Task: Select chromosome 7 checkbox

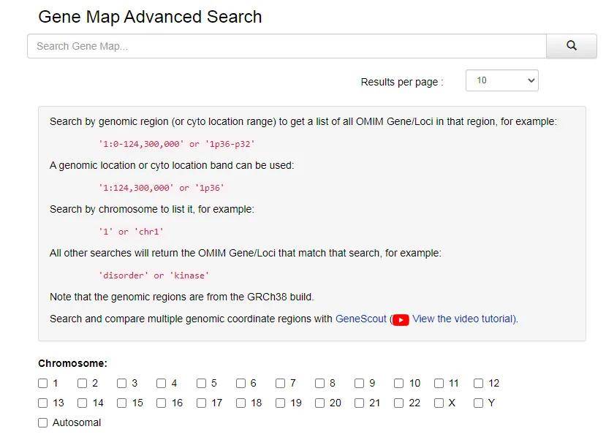Action: click(x=281, y=383)
